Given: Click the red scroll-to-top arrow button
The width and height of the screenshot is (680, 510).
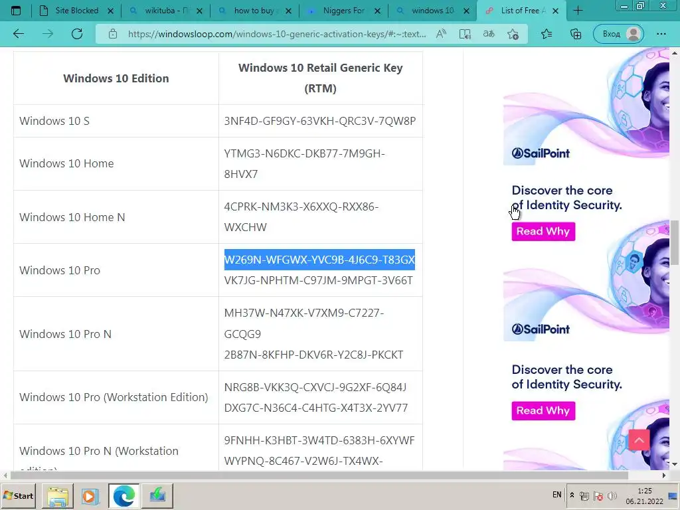Looking at the screenshot, I should [639, 441].
